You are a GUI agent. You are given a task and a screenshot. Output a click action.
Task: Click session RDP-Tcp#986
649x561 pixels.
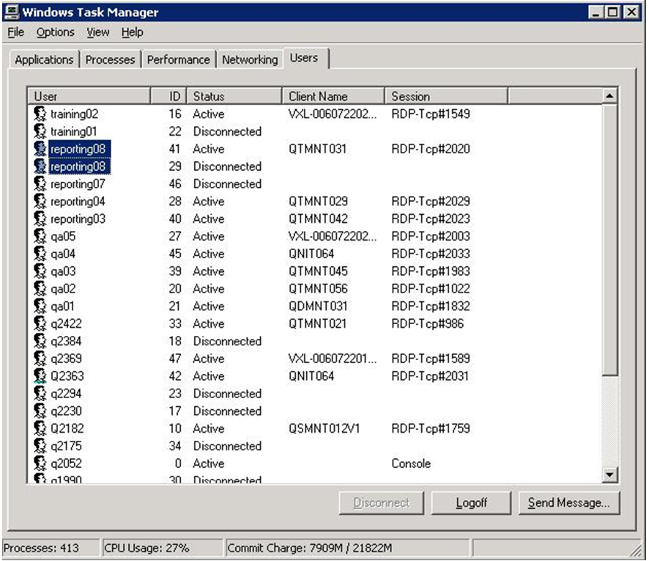coord(428,323)
